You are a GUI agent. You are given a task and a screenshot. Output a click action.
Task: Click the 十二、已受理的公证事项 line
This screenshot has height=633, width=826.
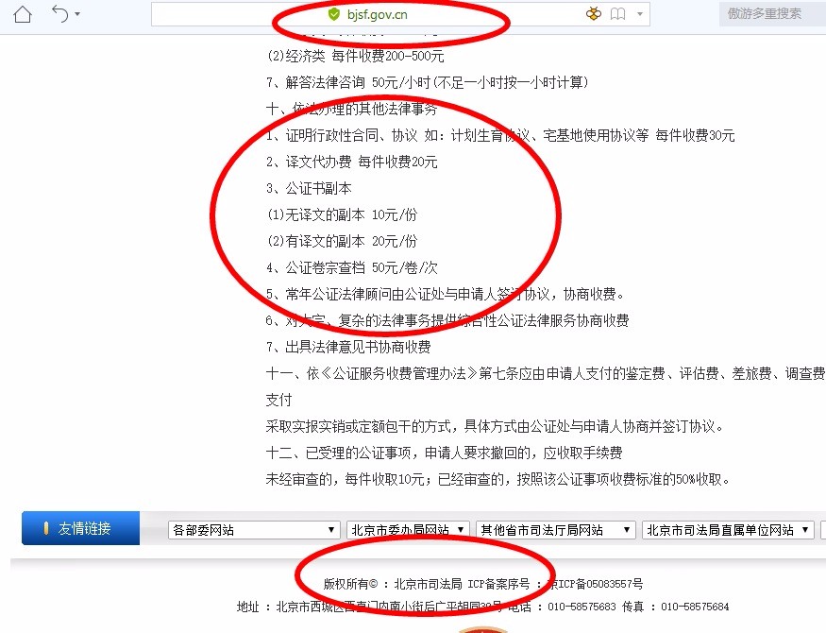point(444,453)
